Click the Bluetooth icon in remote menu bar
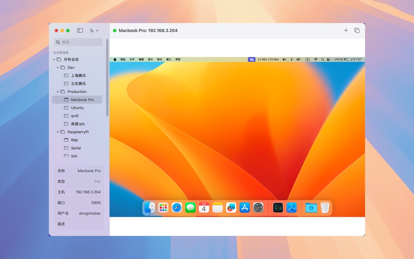 pyautogui.click(x=292, y=59)
